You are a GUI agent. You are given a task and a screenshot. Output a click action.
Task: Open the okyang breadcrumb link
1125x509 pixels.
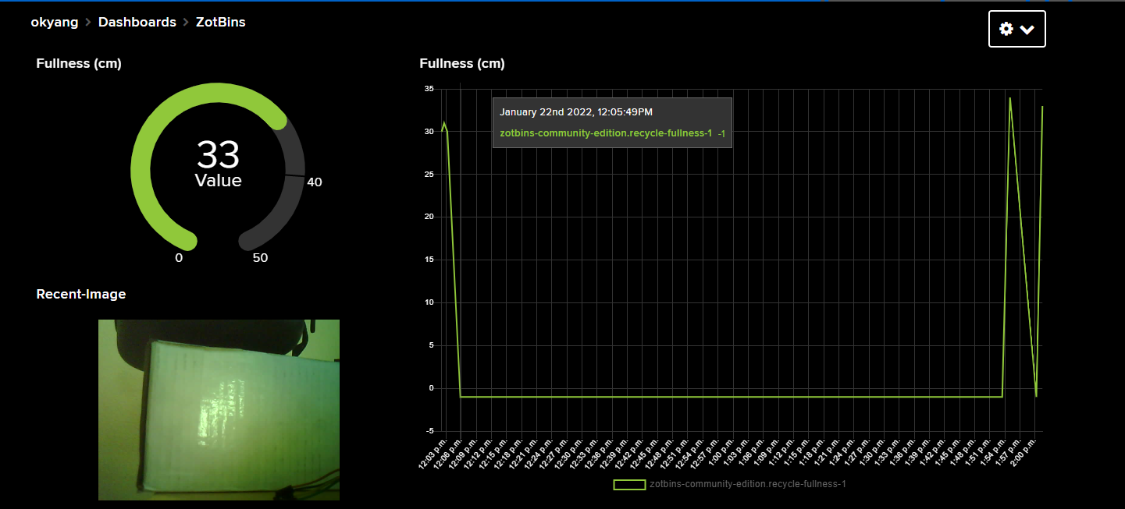(54, 22)
